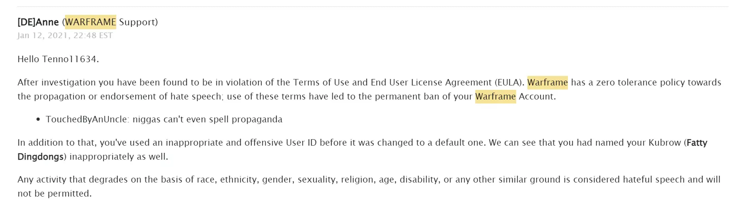Click highlighted Warframe before the word Account
Viewport: 742px width, 205px height.
(x=495, y=96)
